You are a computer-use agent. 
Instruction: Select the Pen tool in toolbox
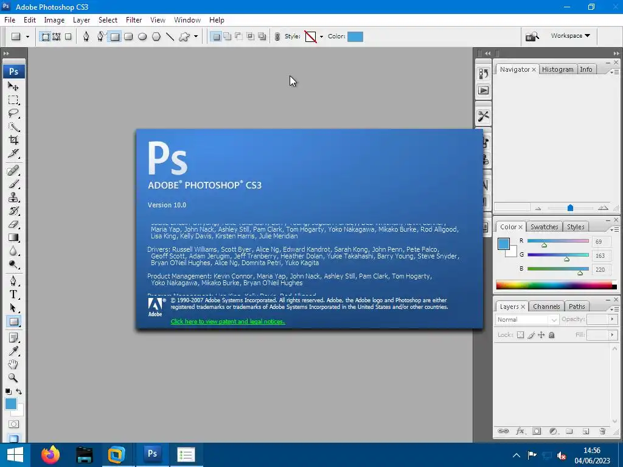(x=13, y=281)
